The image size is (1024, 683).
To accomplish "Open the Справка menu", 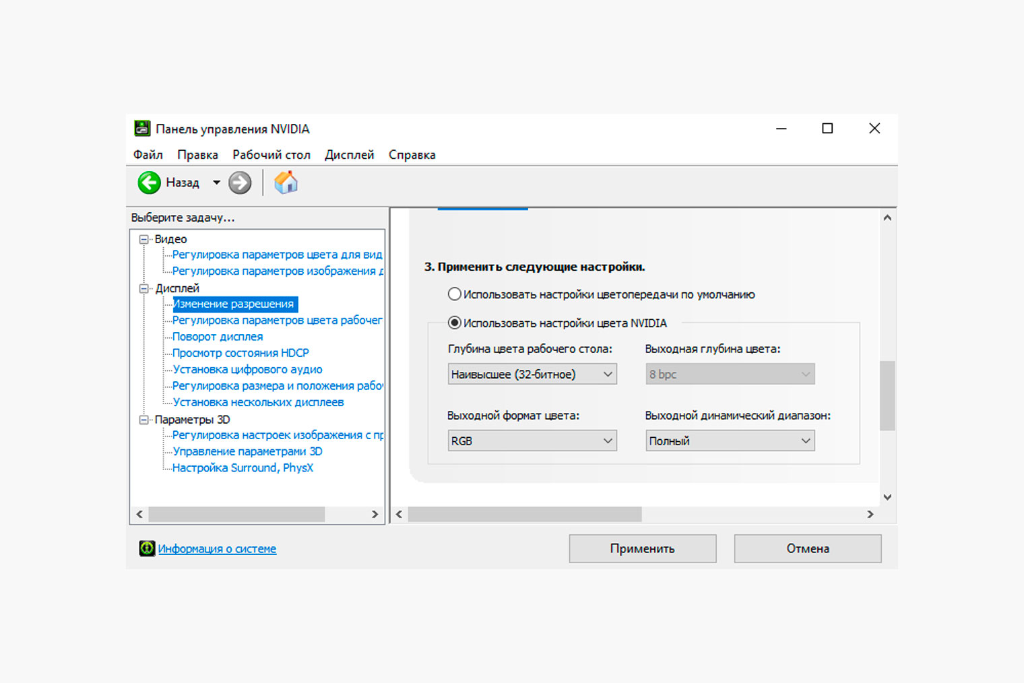I will pyautogui.click(x=412, y=154).
